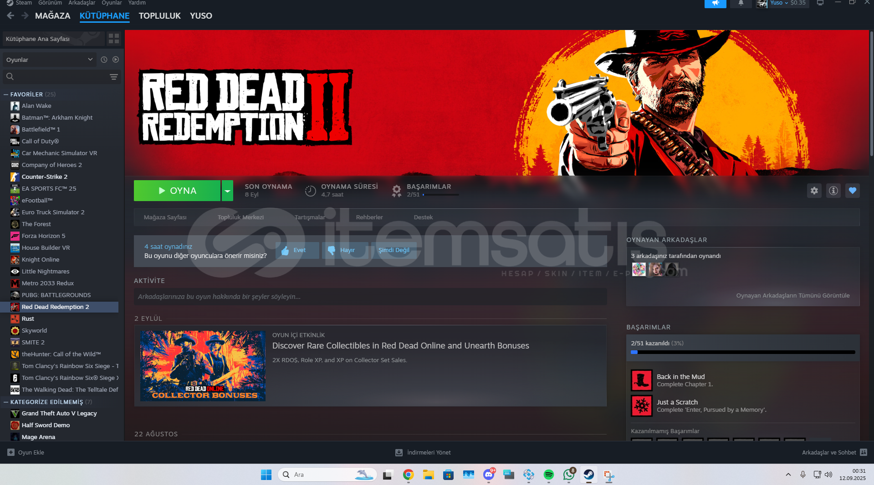Show ready-to-play games filter icon
Viewport: 874px width, 485px height.
click(116, 60)
